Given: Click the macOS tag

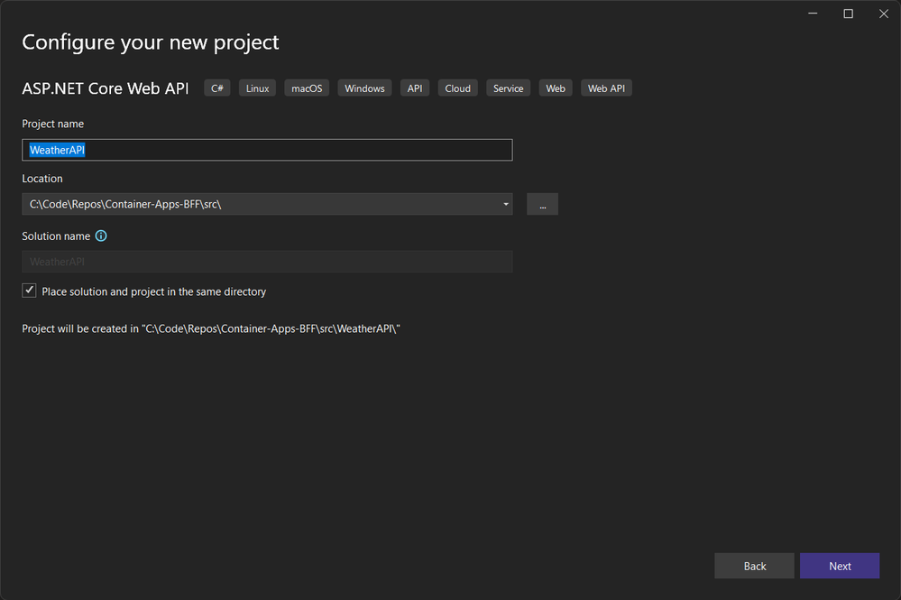Looking at the screenshot, I should [307, 88].
